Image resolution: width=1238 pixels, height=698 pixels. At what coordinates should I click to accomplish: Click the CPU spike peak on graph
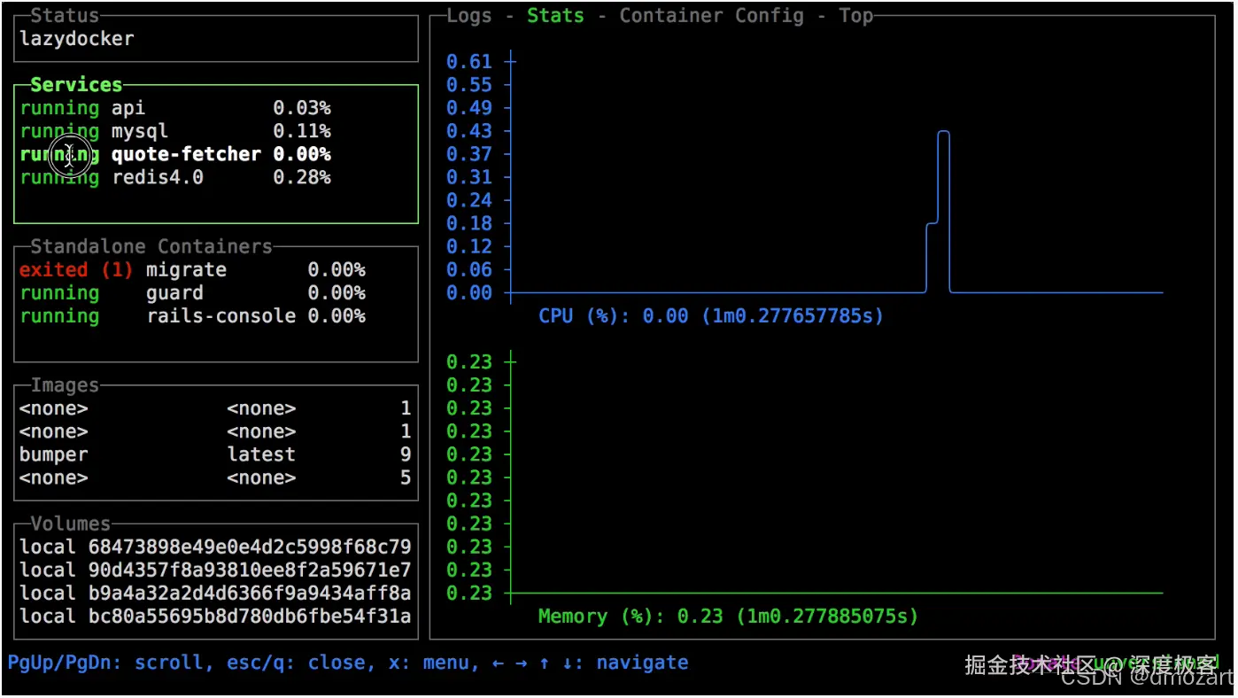point(943,132)
